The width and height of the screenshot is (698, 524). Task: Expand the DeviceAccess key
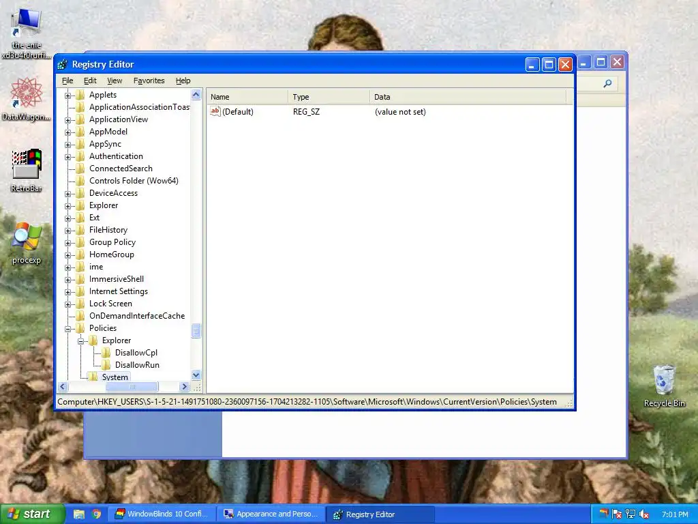click(x=67, y=194)
